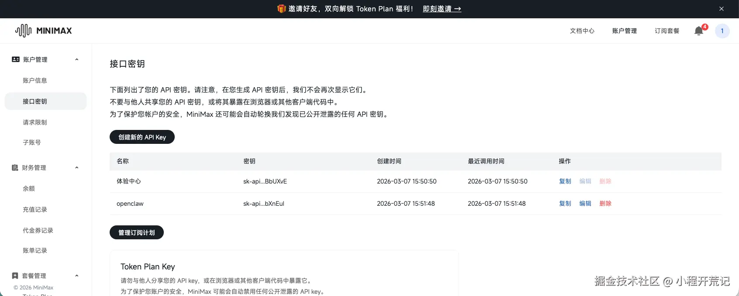Open 代金券记录 in the sidebar
Viewport: 739px width, 296px height.
click(38, 230)
